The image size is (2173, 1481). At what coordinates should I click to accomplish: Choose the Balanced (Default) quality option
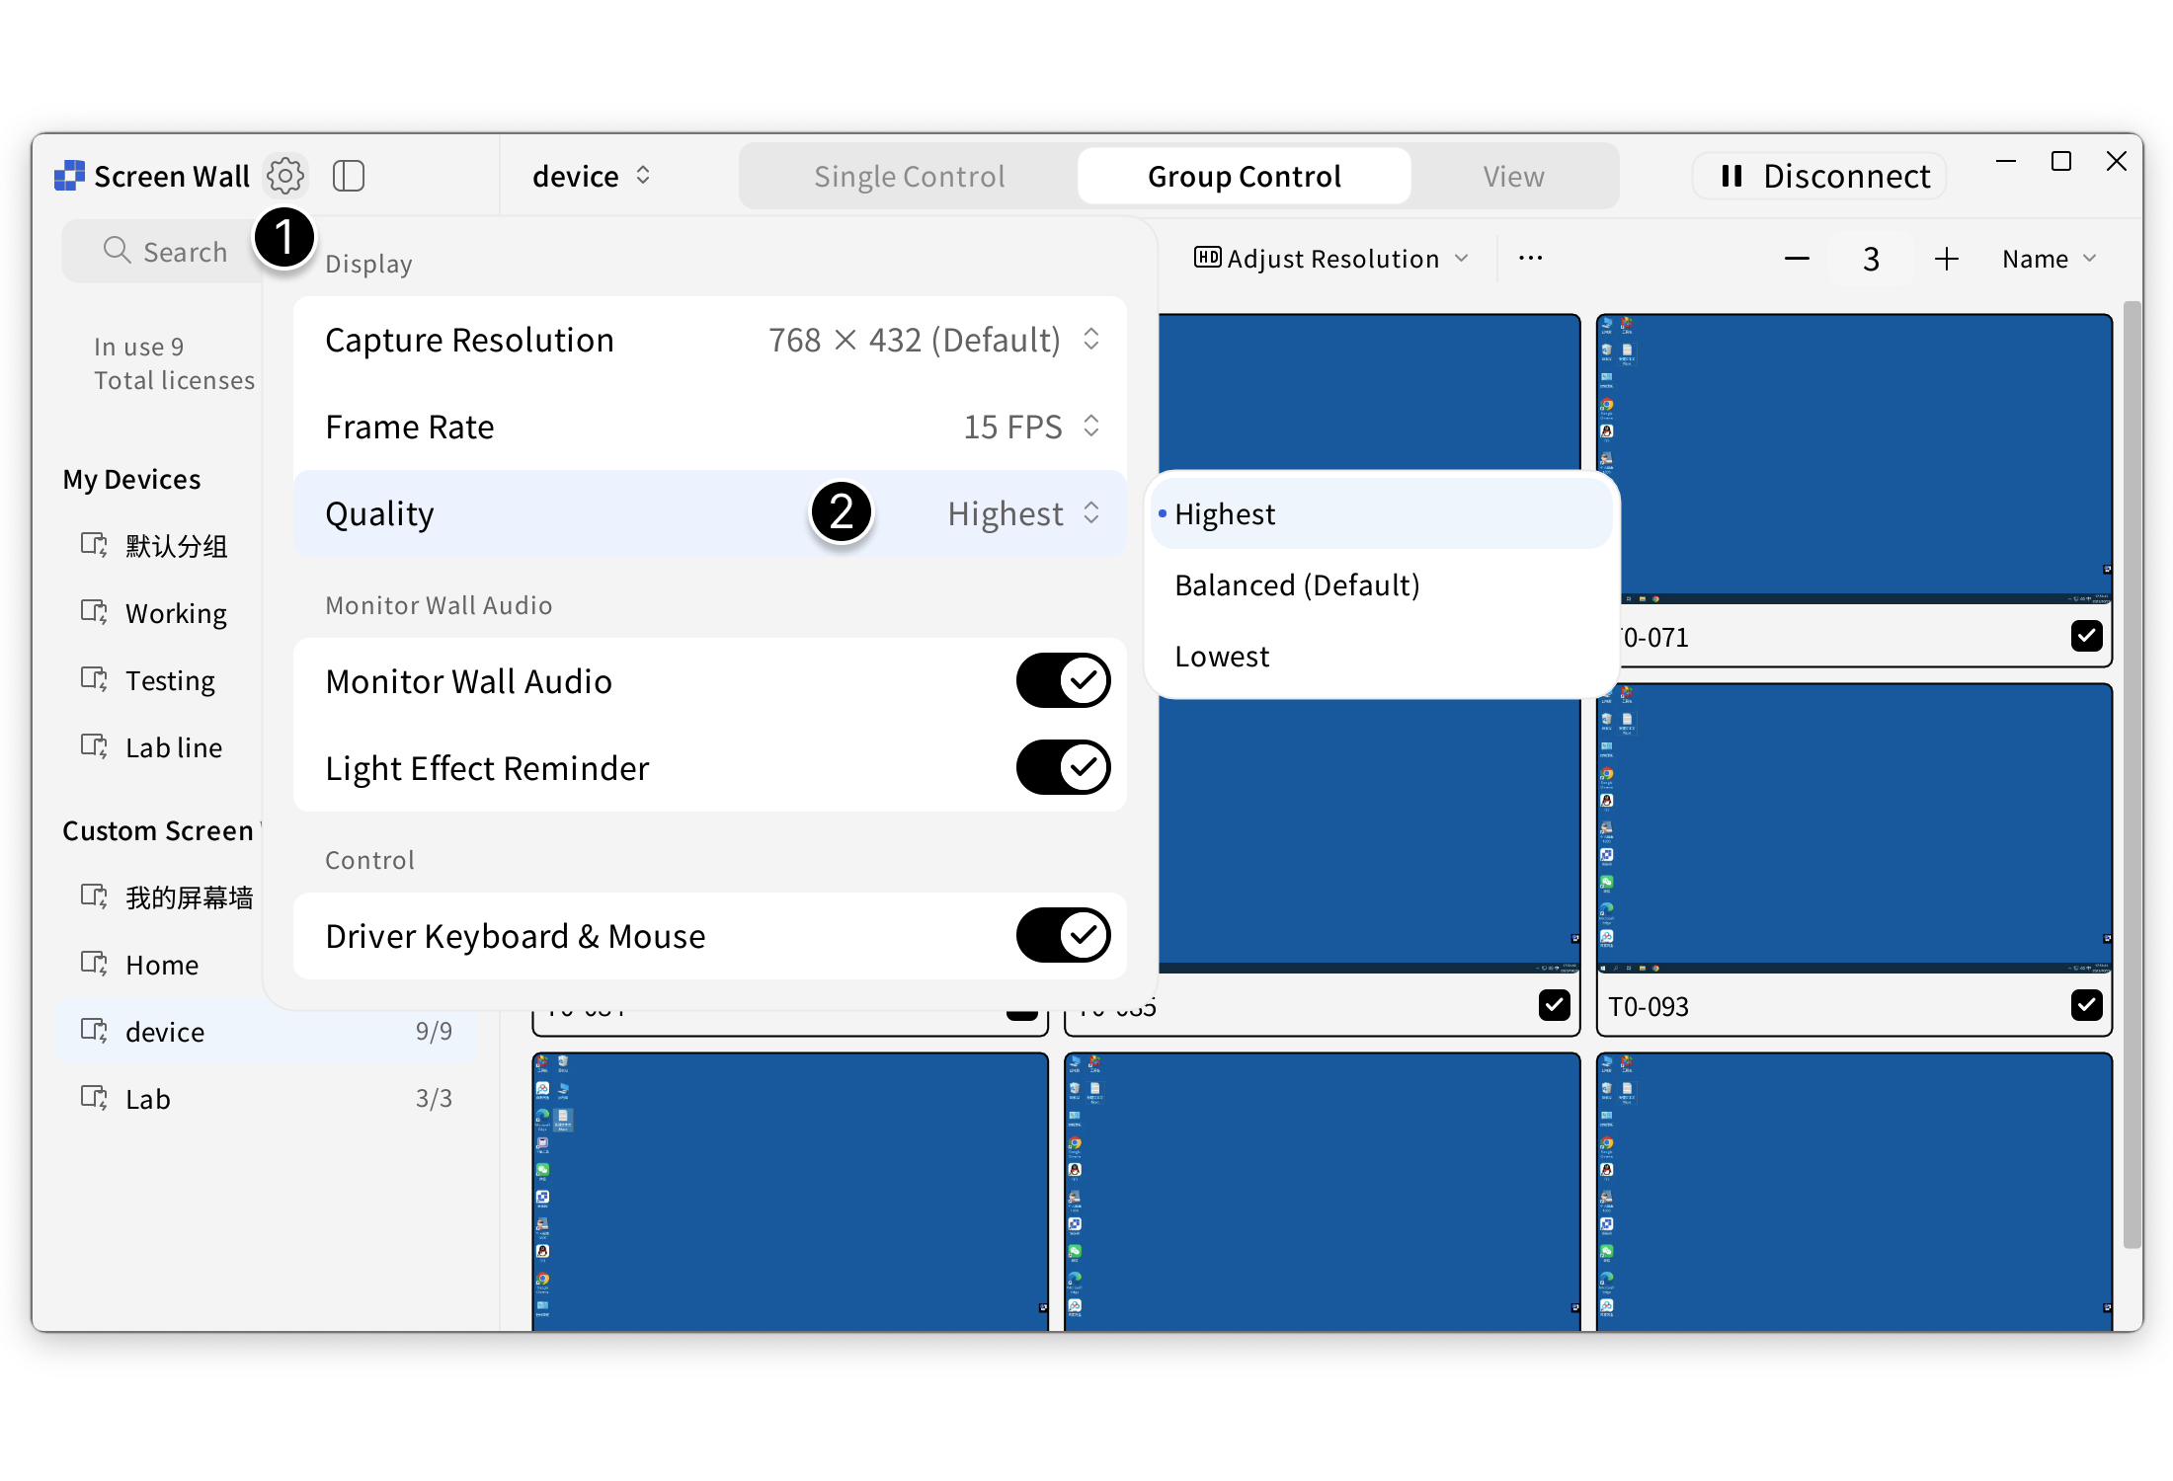click(1296, 585)
